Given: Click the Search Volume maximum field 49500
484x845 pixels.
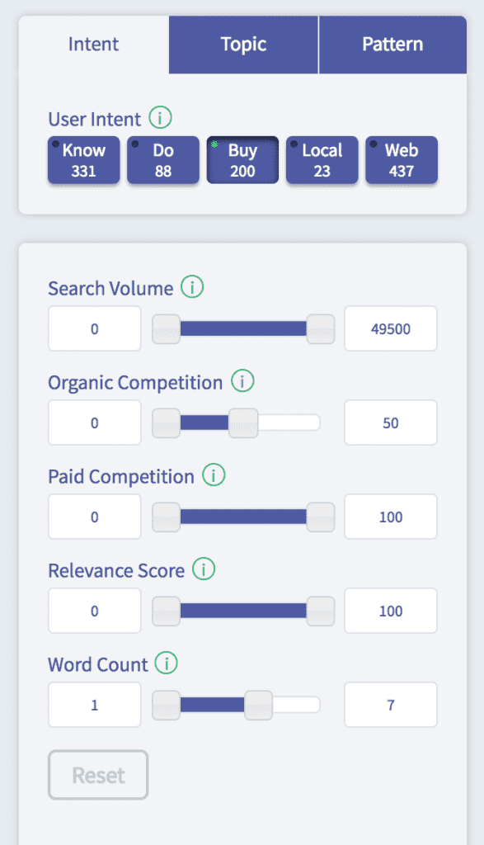Looking at the screenshot, I should click(391, 328).
